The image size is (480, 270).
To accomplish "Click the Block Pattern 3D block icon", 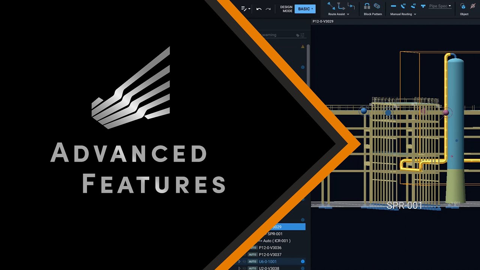I will (377, 6).
